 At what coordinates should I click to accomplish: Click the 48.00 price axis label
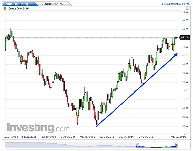tap(185, 29)
